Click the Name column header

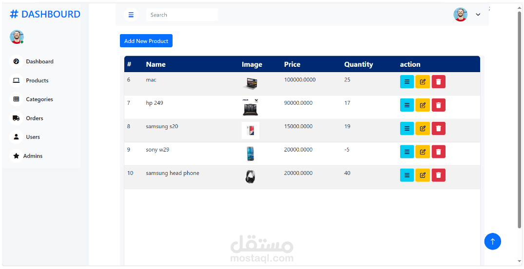click(155, 64)
